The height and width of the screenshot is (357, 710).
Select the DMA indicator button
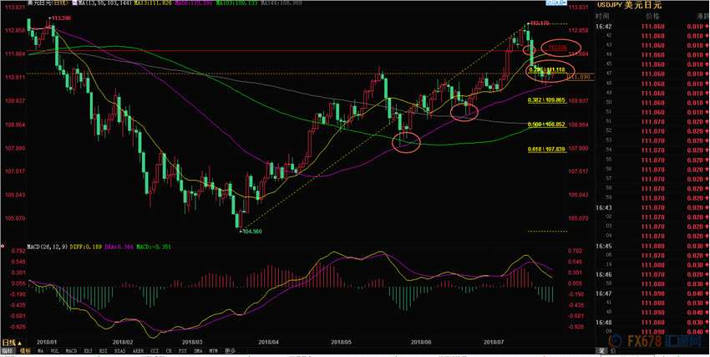(x=198, y=350)
